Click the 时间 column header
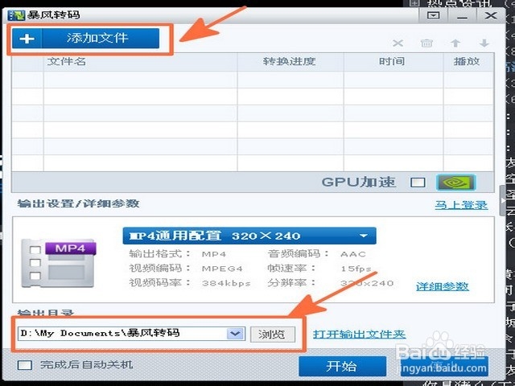 (x=393, y=62)
